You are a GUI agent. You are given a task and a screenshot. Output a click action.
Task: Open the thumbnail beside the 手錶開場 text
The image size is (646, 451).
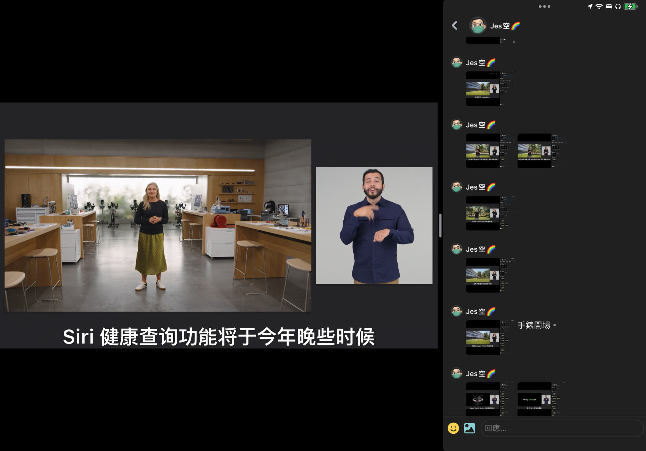[490, 337]
